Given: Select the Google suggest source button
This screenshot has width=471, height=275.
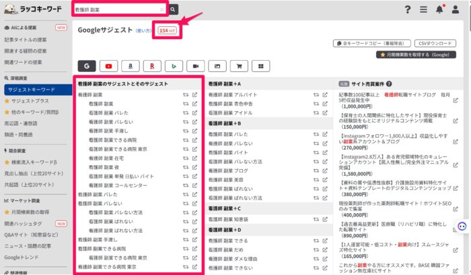Looking at the screenshot, I should point(87,66).
